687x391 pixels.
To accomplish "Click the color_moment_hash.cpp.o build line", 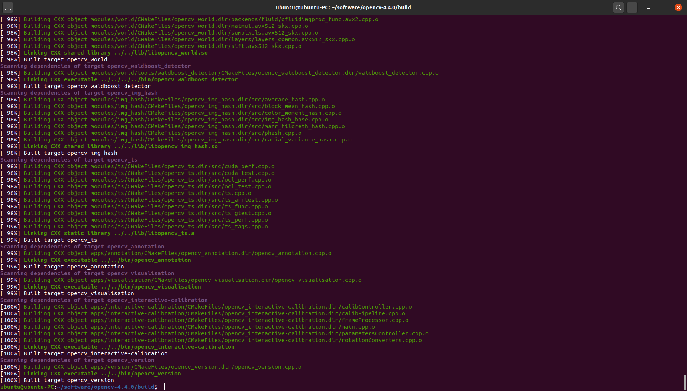I will (x=171, y=113).
